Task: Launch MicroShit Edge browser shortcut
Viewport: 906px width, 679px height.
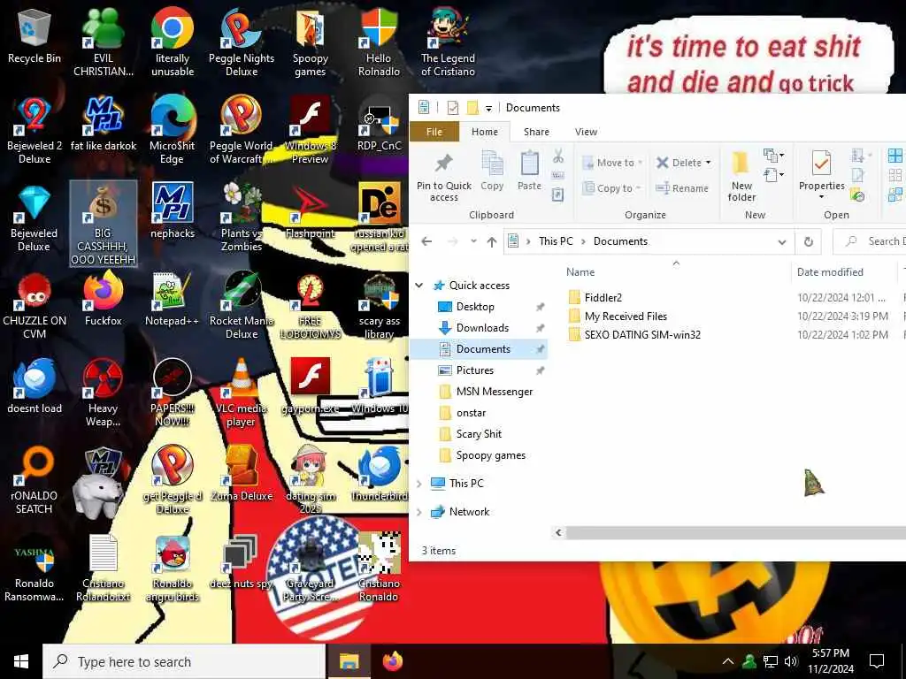Action: [173, 131]
